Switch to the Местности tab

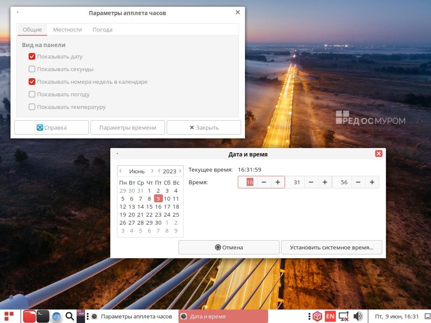pos(67,30)
